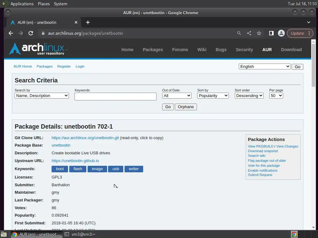The height and width of the screenshot is (238, 318).
Task: Click Download snapshot link
Action: 263,151
